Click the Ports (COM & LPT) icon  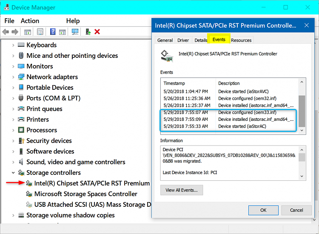(21, 98)
